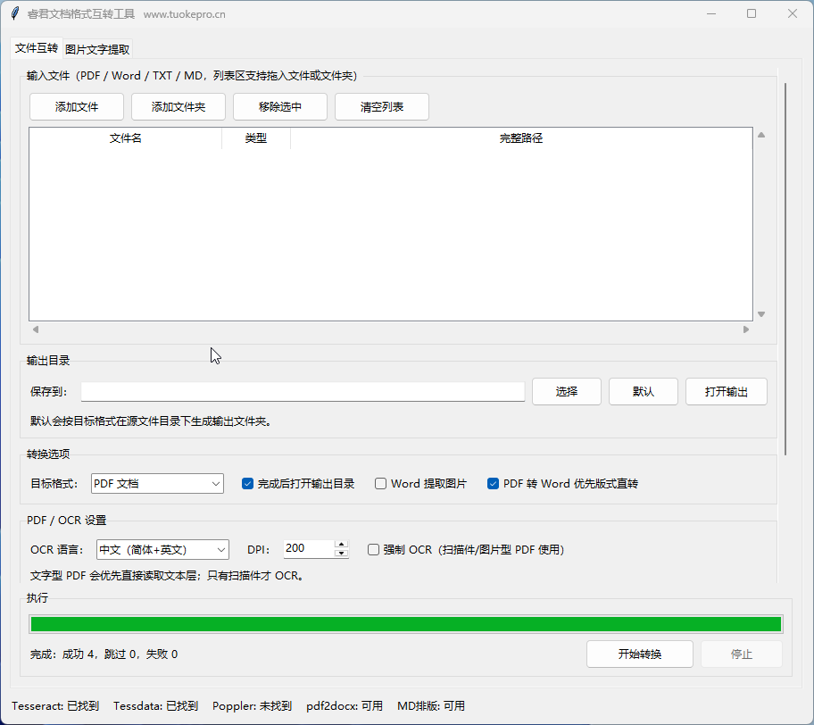This screenshot has height=725, width=814.
Task: Minimize the window
Action: 711,14
